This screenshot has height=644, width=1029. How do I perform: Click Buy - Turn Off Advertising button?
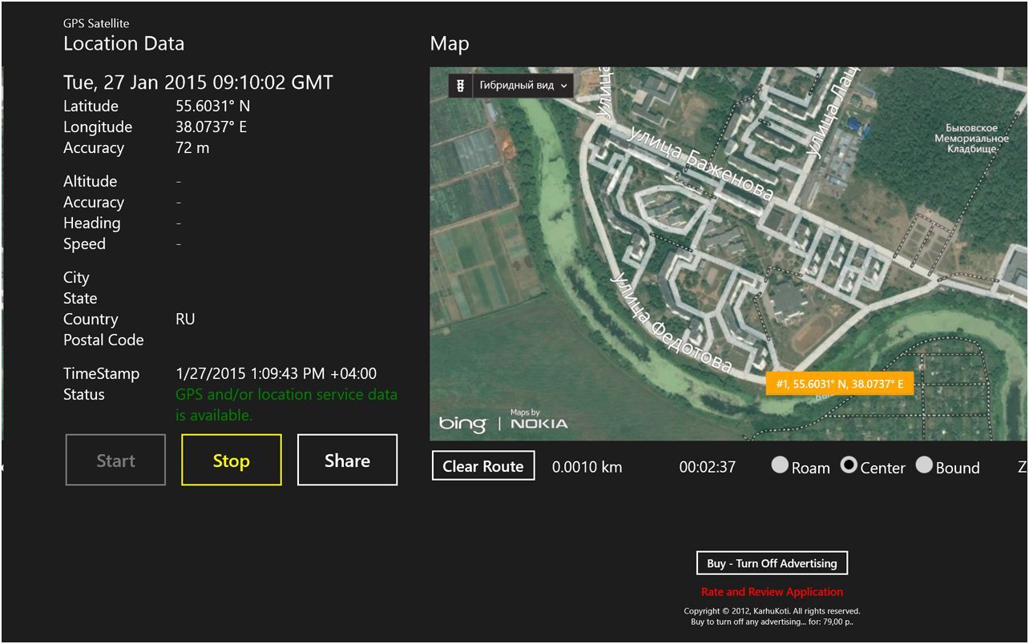772,563
